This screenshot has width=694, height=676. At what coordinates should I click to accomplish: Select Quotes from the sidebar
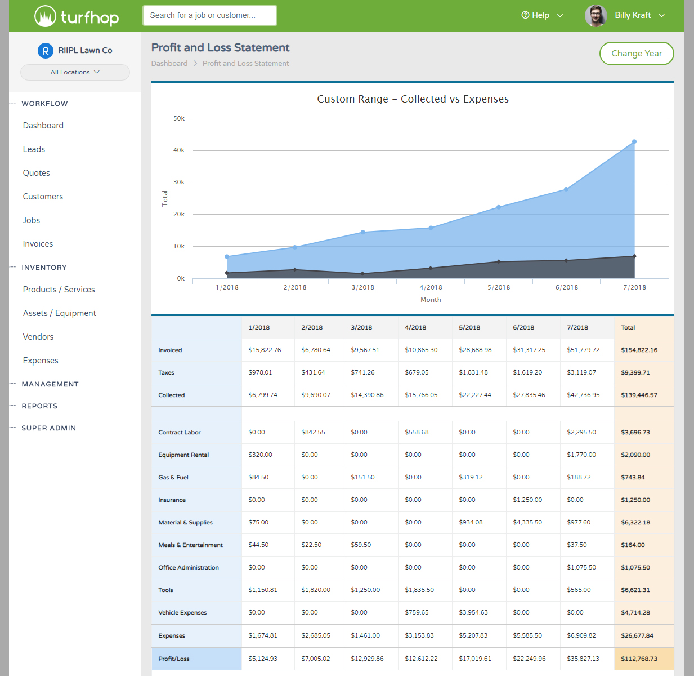pyautogui.click(x=36, y=172)
